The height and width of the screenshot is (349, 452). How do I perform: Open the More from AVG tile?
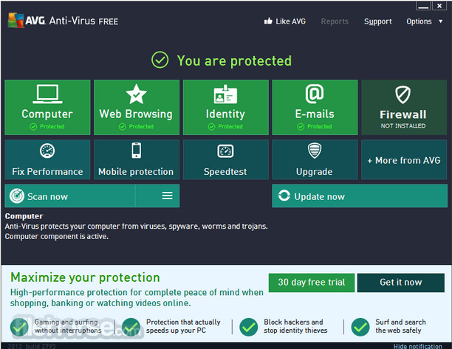click(x=404, y=160)
